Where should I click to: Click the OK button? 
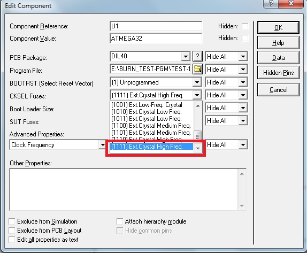click(278, 28)
